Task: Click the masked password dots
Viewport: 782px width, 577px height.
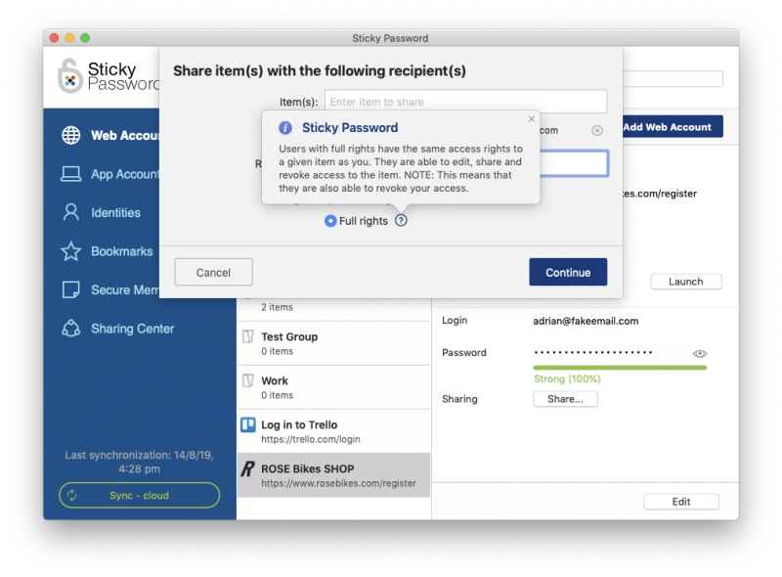Action: 593,352
